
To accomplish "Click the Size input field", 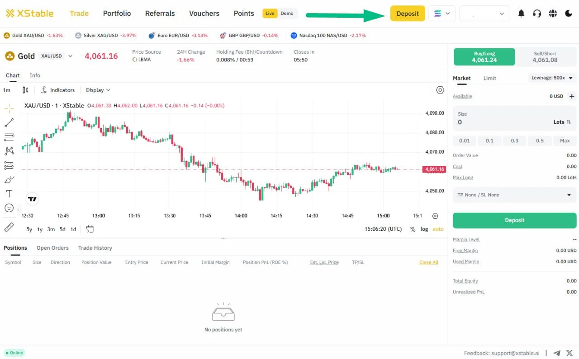I will click(514, 118).
